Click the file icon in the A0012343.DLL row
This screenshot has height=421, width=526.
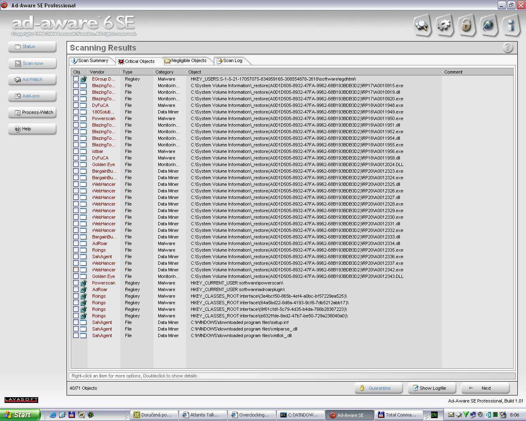(83, 276)
